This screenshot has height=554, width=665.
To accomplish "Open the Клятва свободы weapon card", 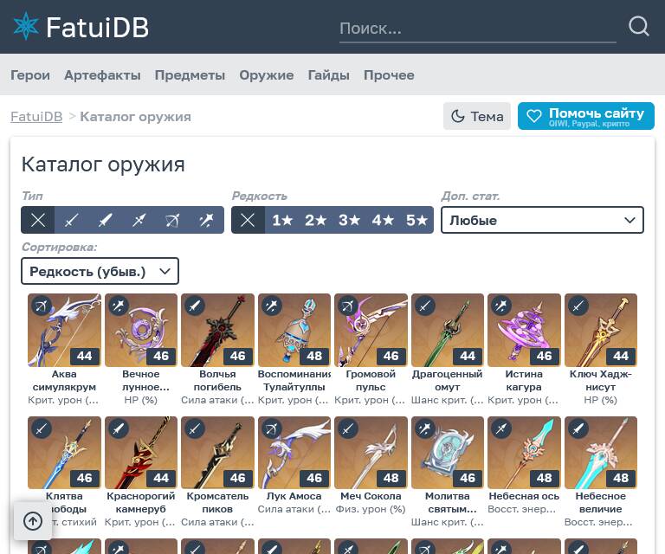I will point(64,472).
